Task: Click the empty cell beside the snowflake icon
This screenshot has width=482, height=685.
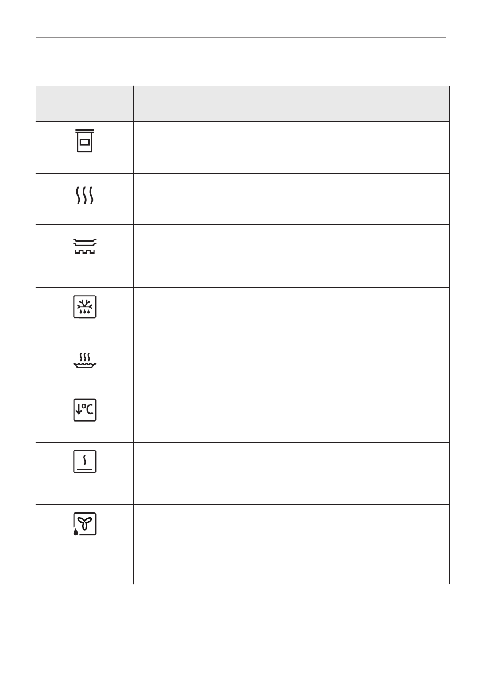Action: [x=291, y=313]
